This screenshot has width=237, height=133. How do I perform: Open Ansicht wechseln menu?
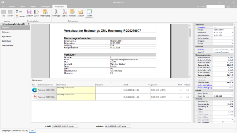click(x=89, y=14)
